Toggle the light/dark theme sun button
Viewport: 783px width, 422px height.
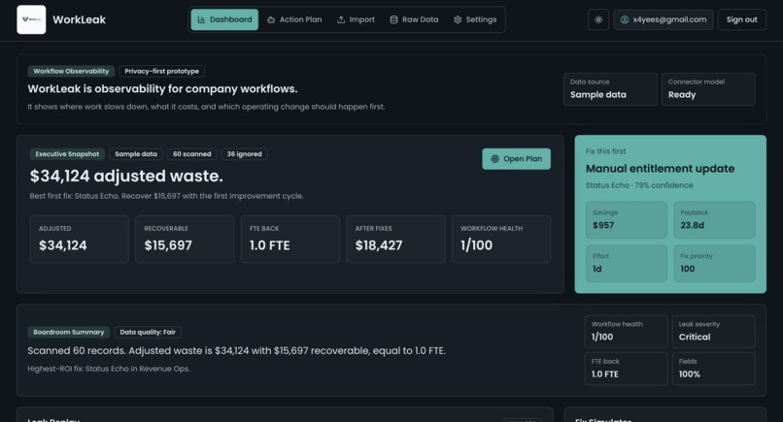tap(598, 19)
